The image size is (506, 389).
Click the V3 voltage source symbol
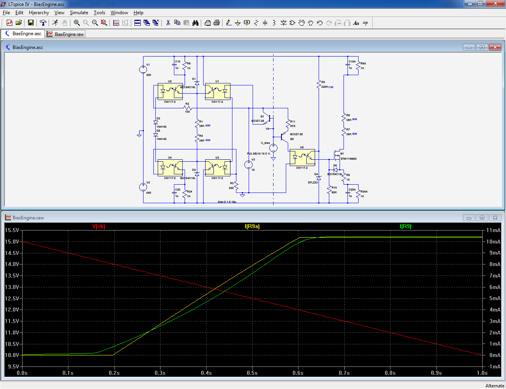point(249,164)
